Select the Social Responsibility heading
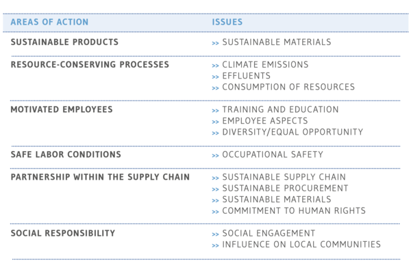411x274 pixels. (63, 233)
